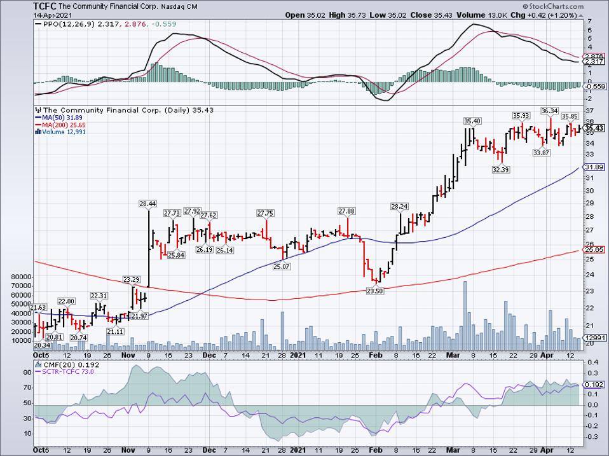Click the 21.97 price label
This screenshot has height=456, width=609.
tap(139, 316)
